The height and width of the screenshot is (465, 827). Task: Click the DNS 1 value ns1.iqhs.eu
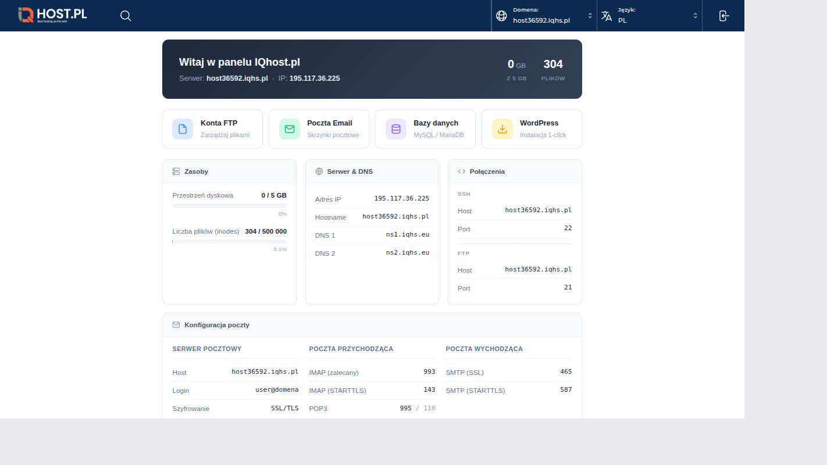tap(408, 235)
